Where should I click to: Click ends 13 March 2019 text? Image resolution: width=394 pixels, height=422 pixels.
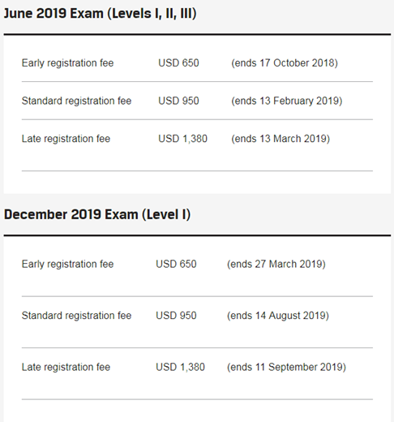[281, 139]
